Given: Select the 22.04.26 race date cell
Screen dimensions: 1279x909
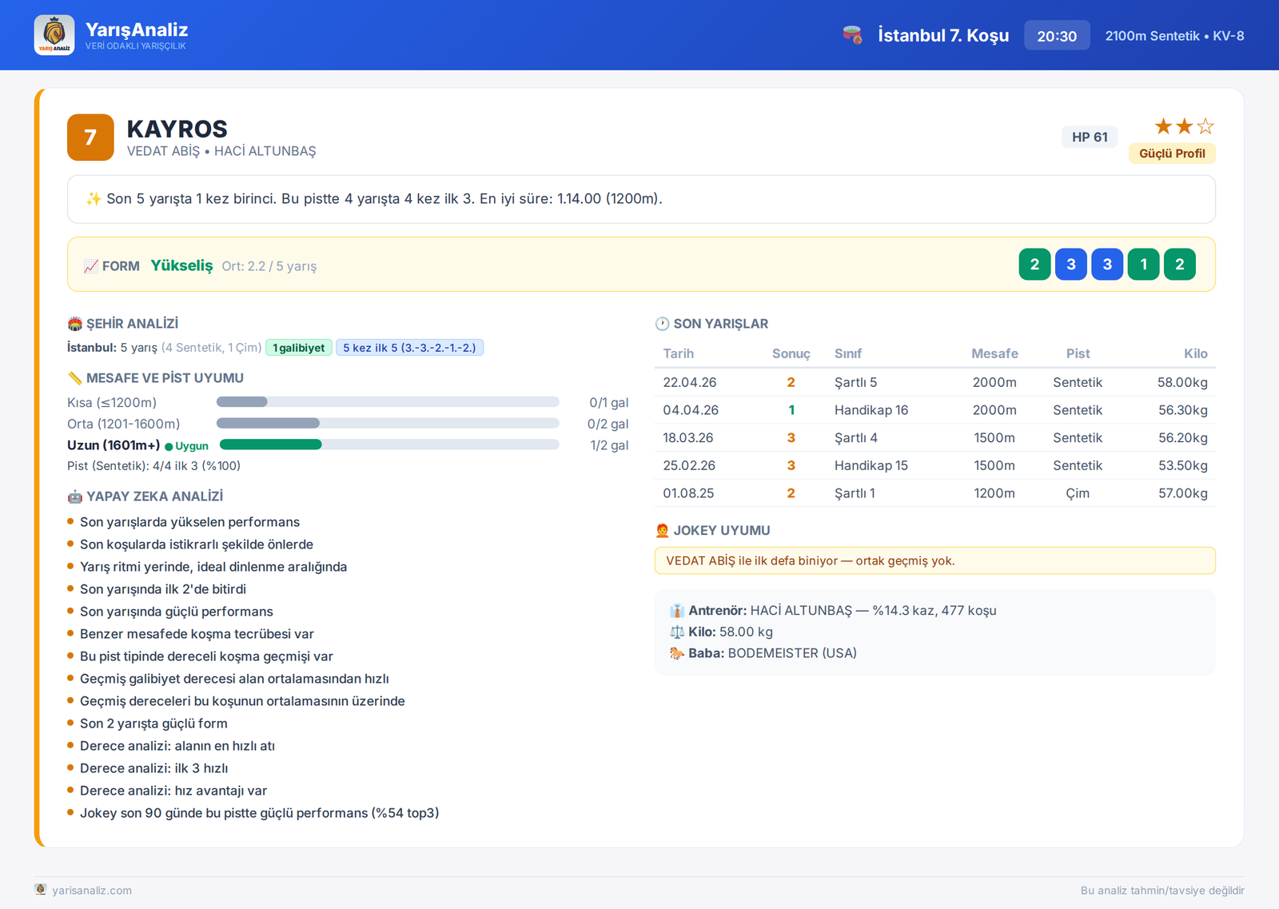Looking at the screenshot, I should click(x=689, y=382).
